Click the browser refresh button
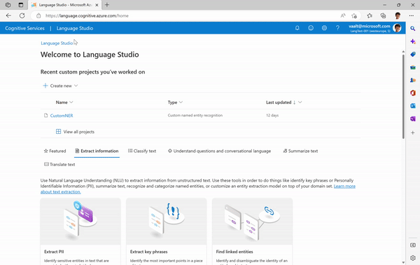Image resolution: width=420 pixels, height=265 pixels. click(x=22, y=15)
